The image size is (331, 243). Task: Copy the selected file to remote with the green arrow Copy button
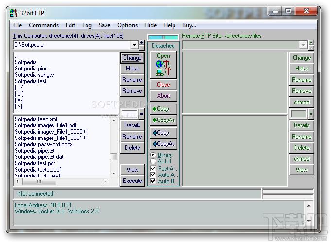coord(163,109)
